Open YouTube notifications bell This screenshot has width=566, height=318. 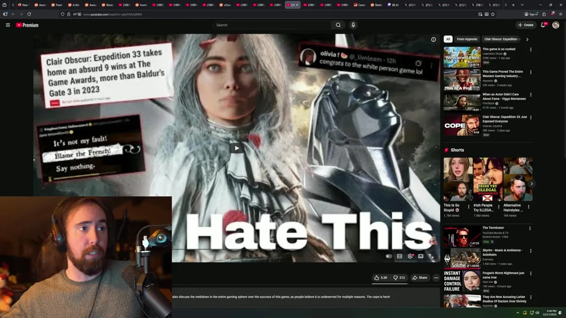click(x=543, y=25)
